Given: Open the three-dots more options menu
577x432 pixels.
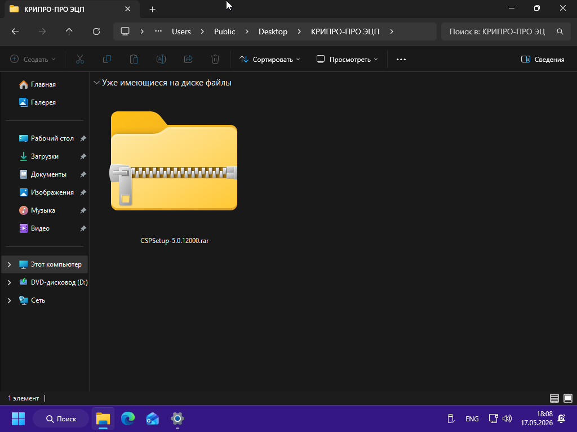Looking at the screenshot, I should (x=401, y=59).
